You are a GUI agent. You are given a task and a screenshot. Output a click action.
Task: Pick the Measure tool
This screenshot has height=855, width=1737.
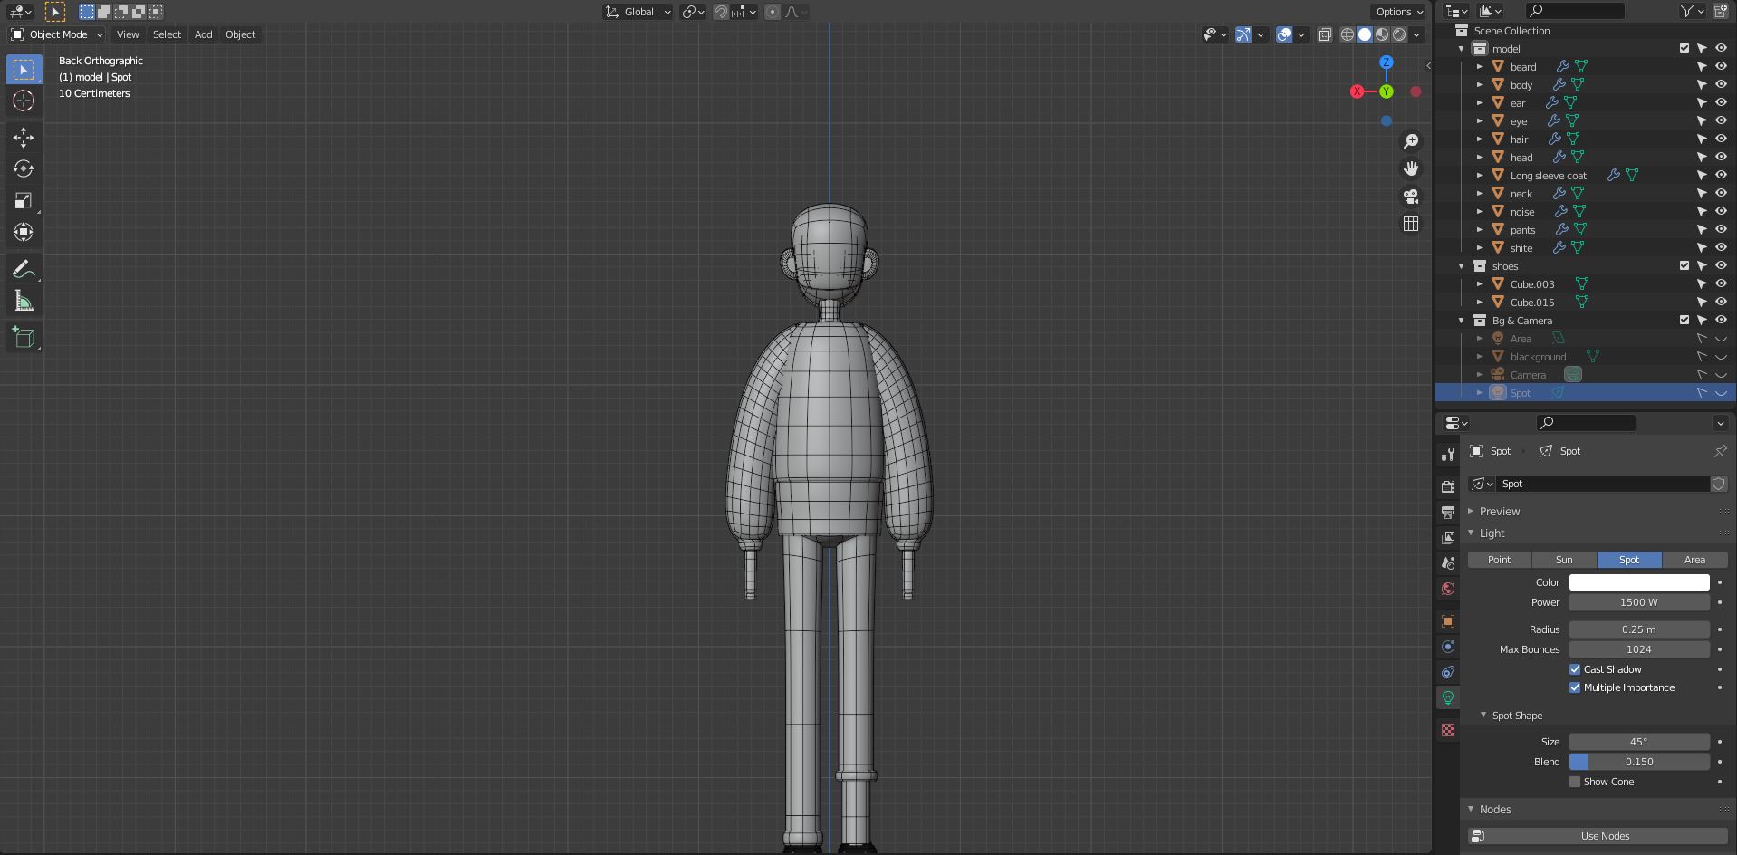click(x=24, y=302)
